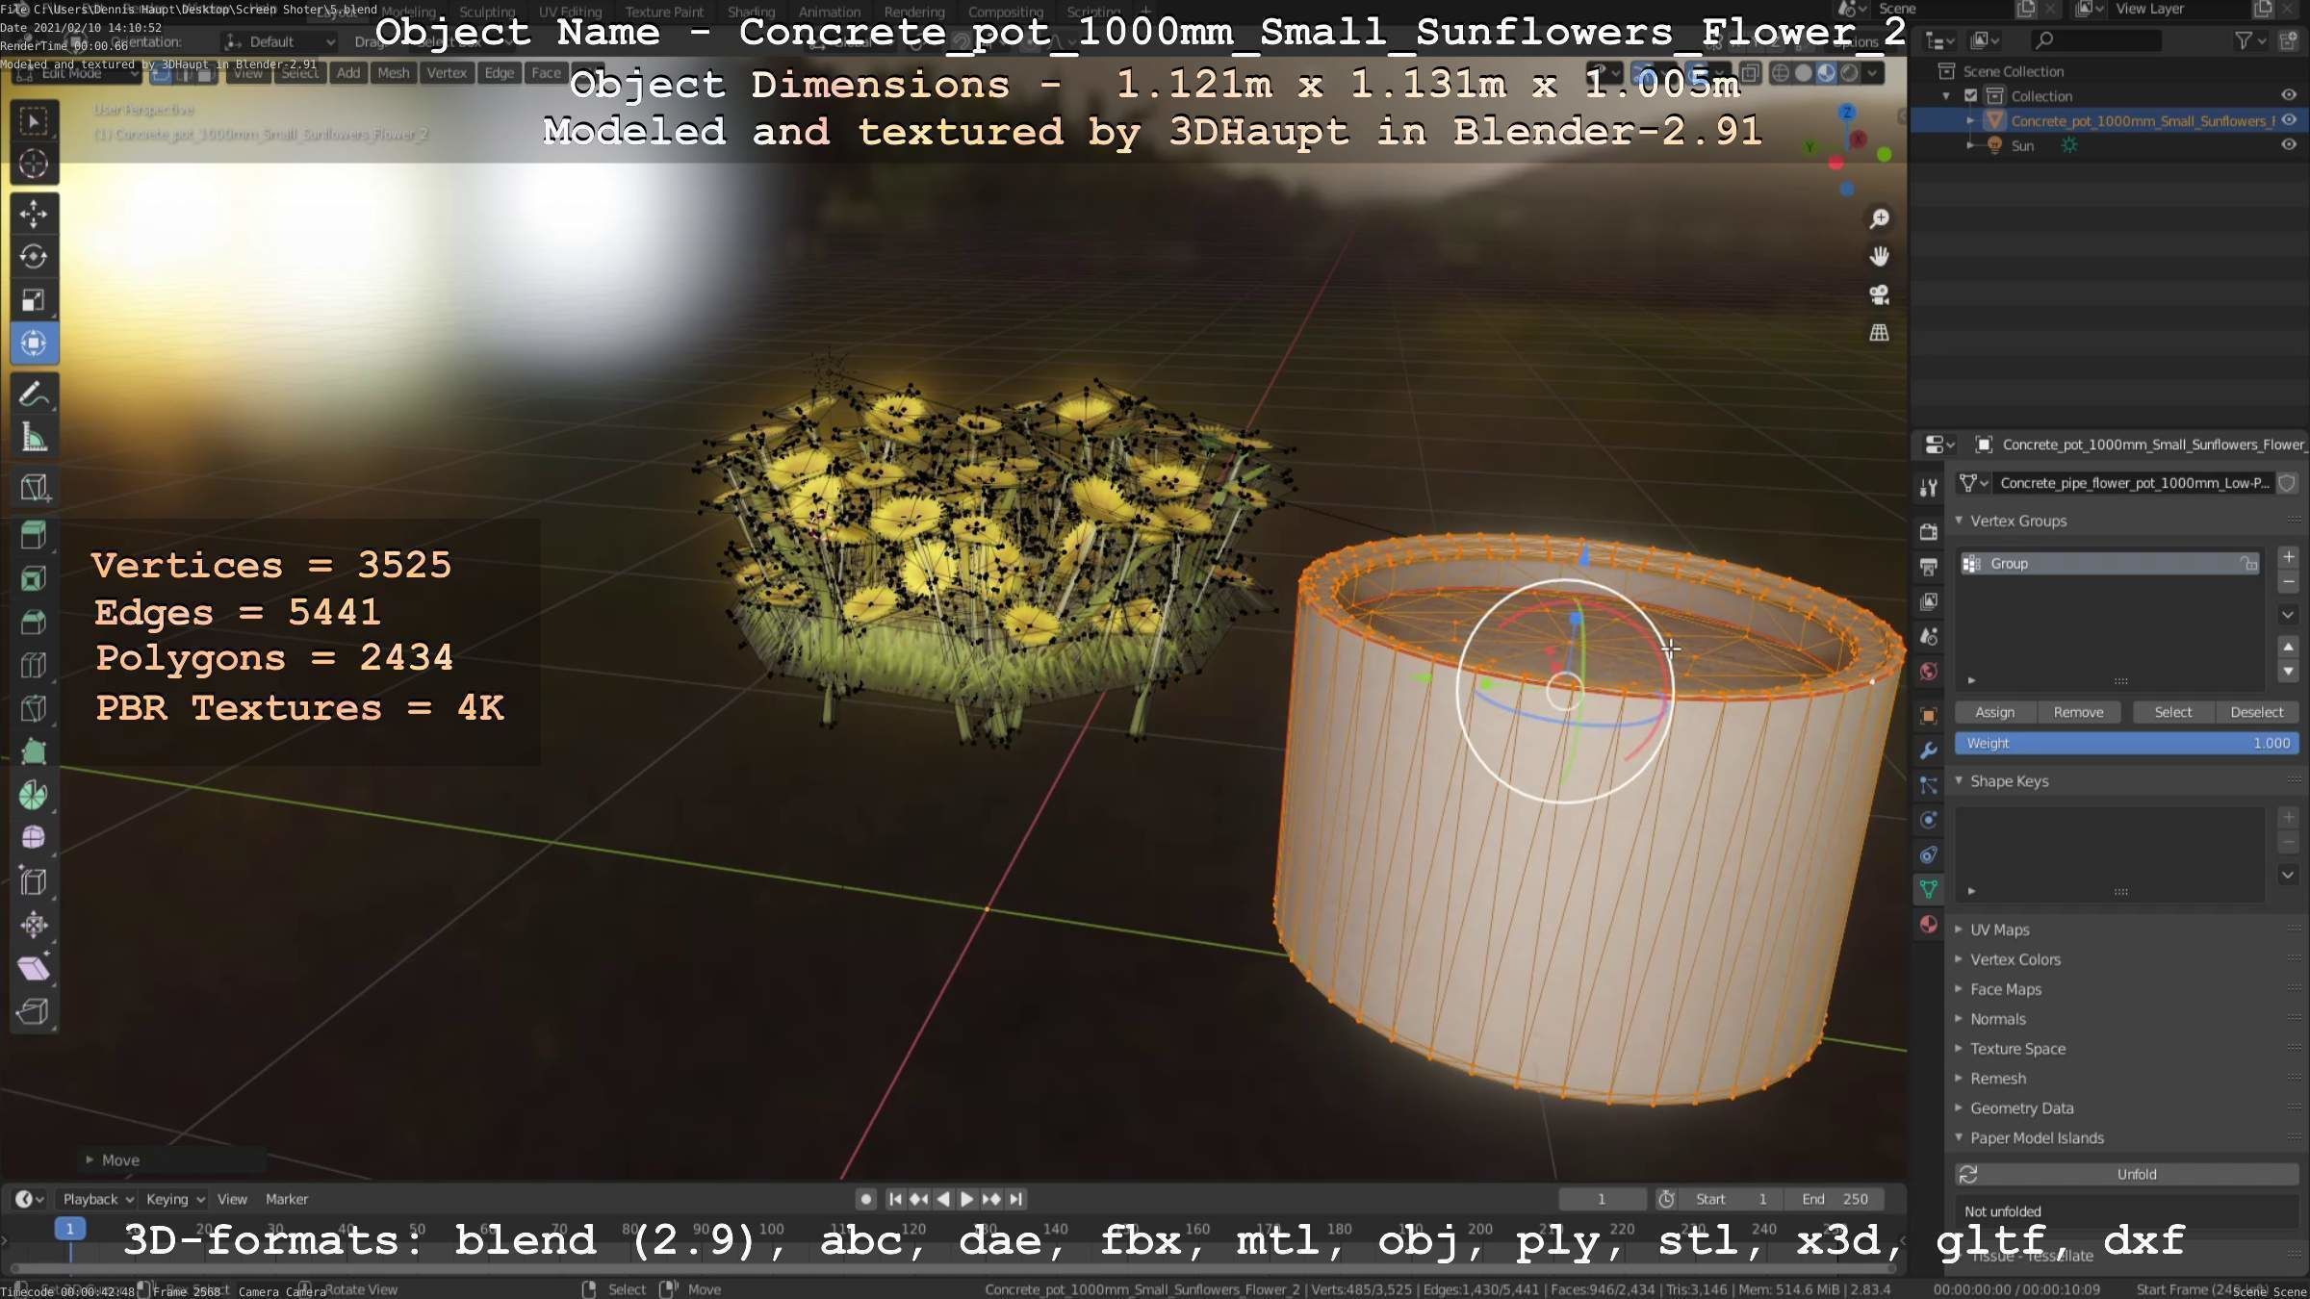
Task: Select the Edge Slide tool
Action: 34,881
